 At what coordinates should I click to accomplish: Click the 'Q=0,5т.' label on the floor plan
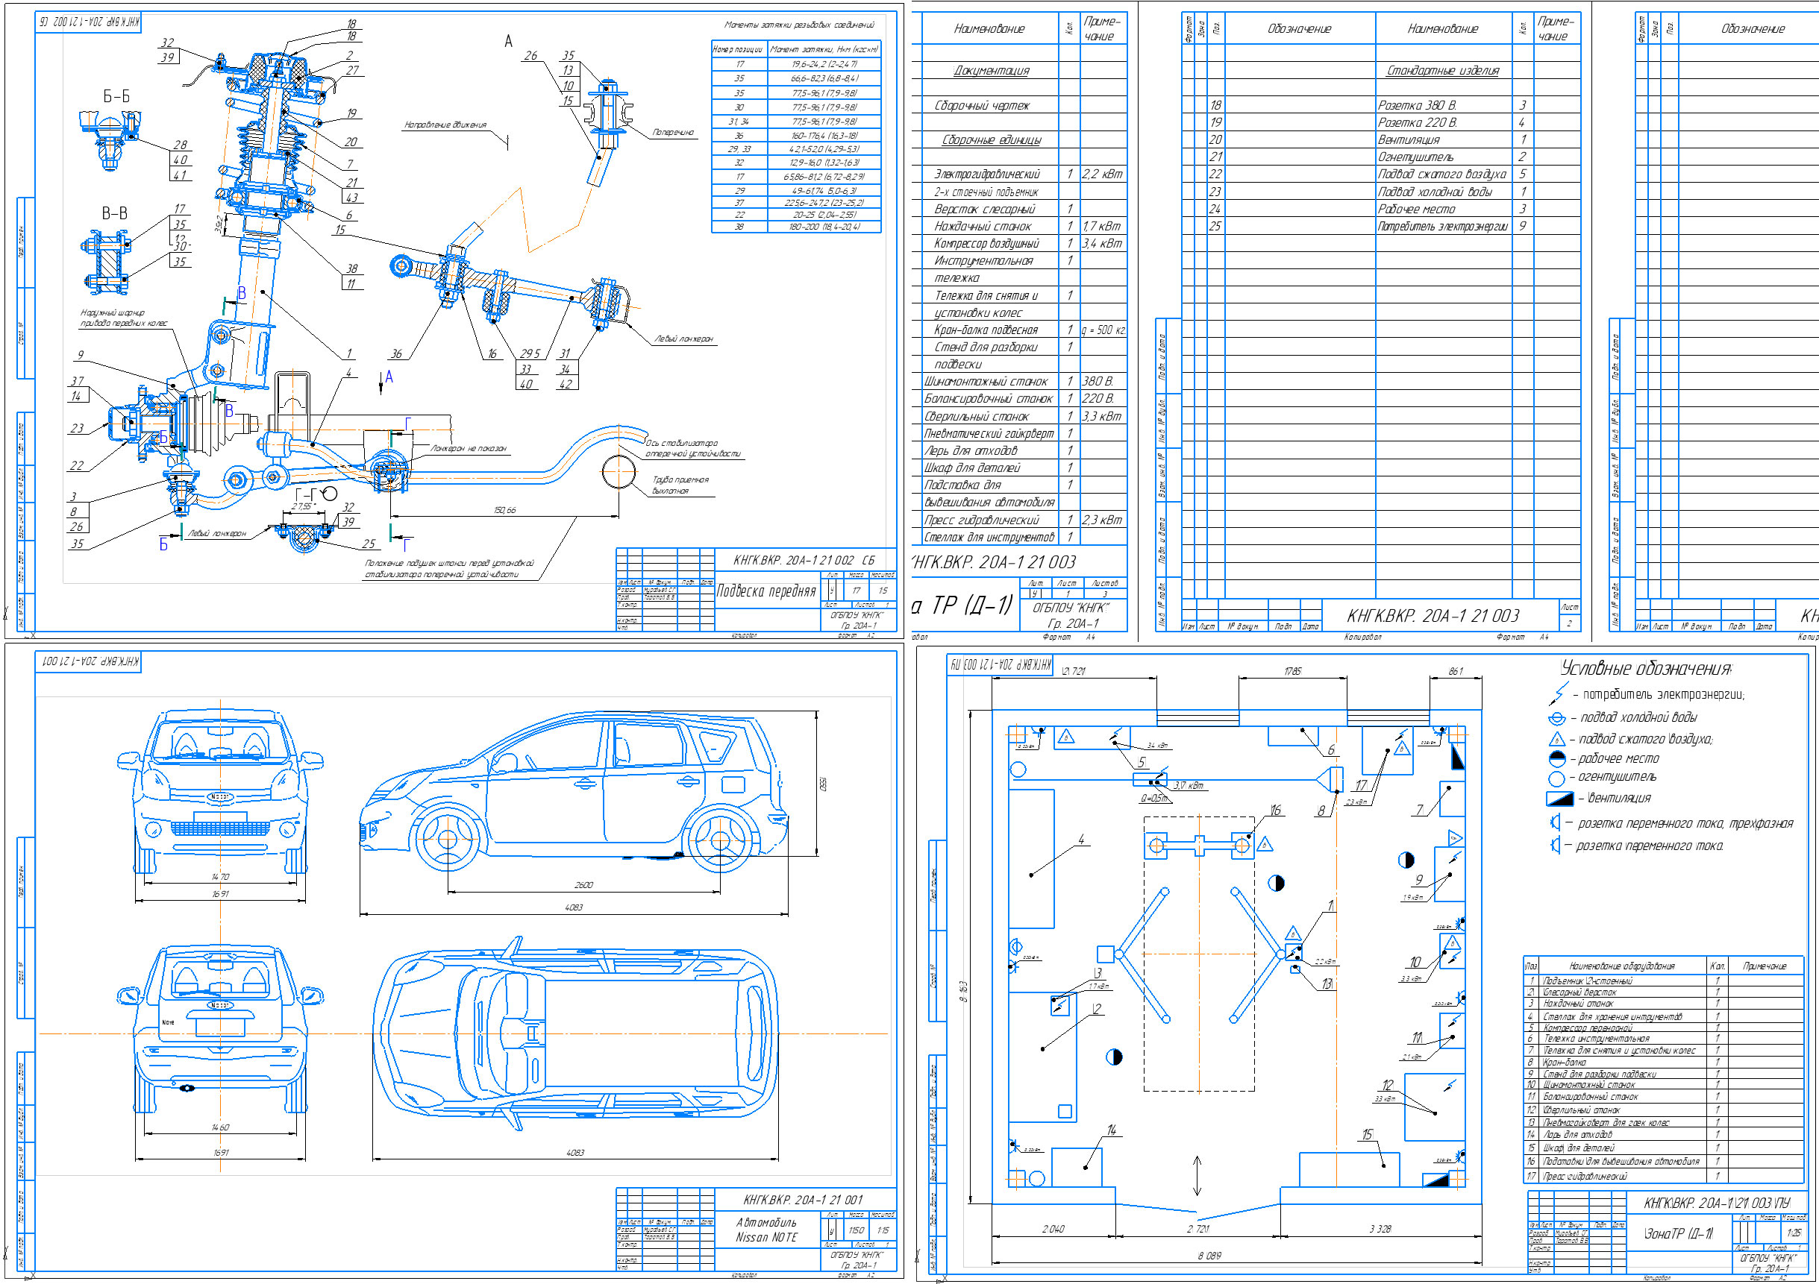pyautogui.click(x=1154, y=799)
